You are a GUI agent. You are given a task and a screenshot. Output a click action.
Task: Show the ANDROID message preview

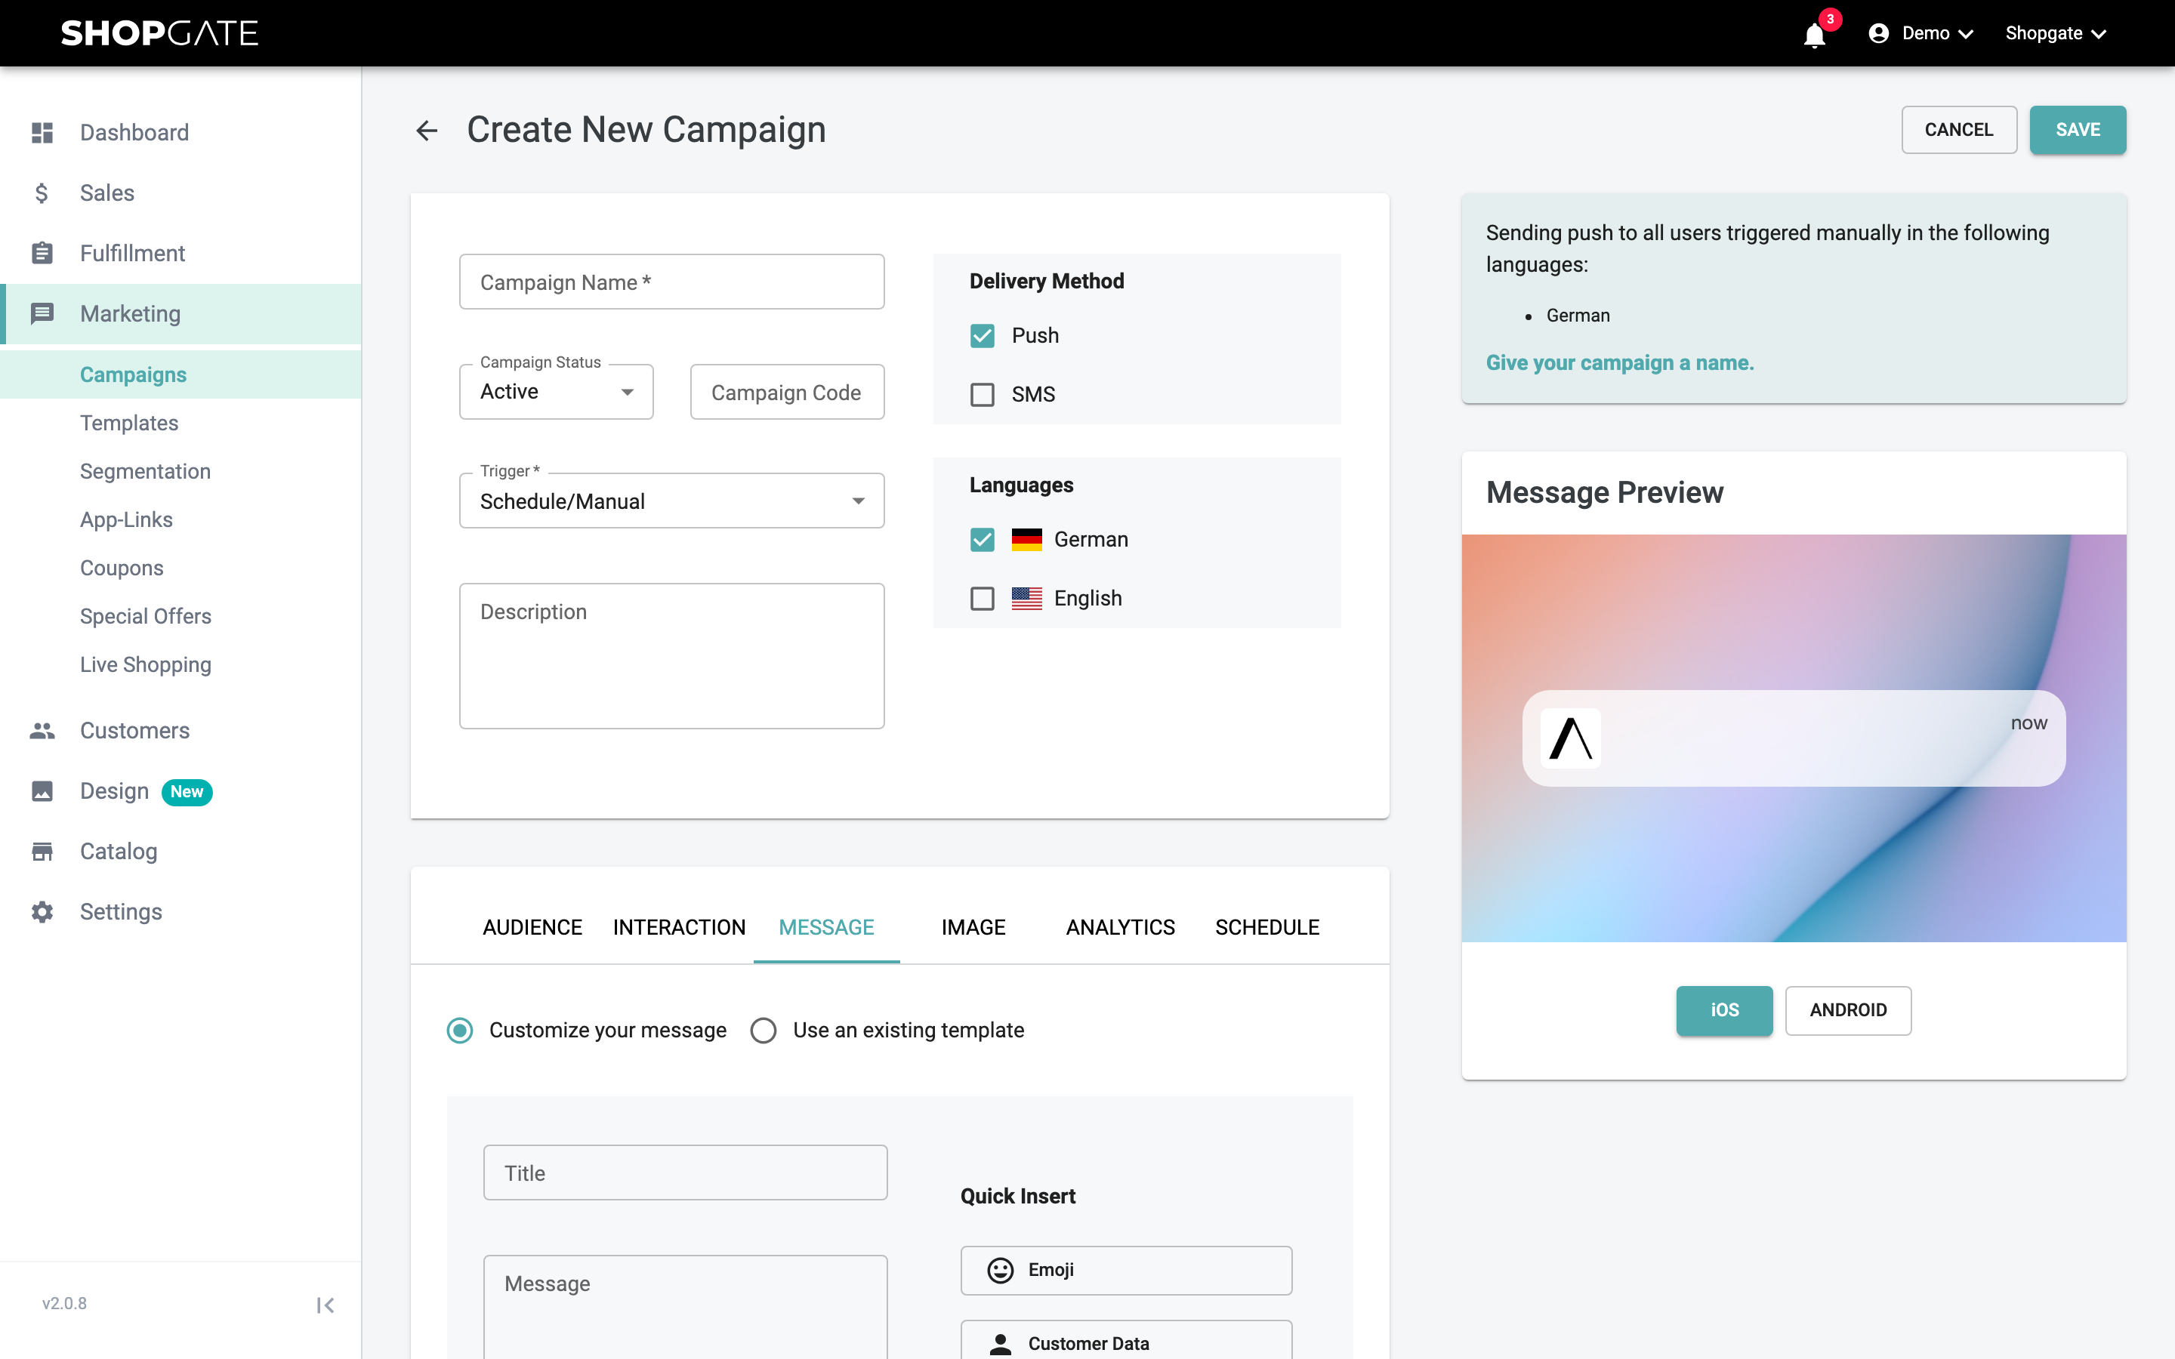(x=1848, y=1009)
